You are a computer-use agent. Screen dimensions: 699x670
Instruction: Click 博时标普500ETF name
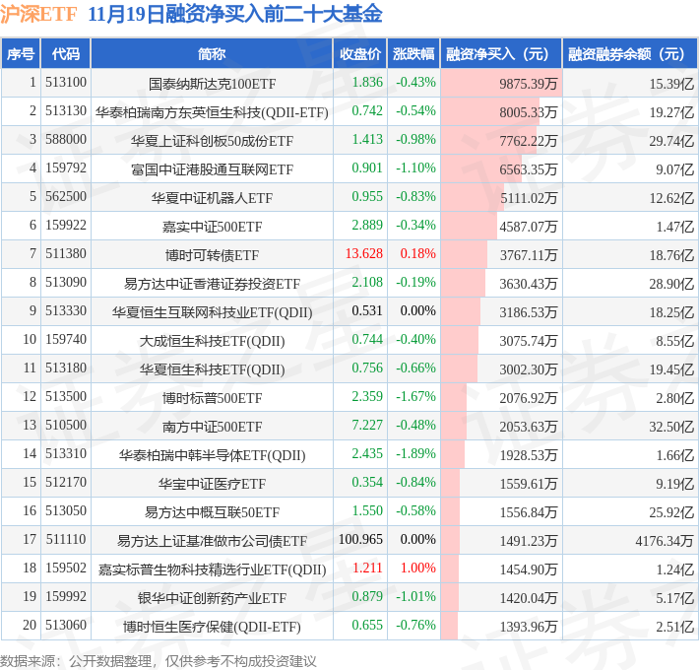[212, 397]
